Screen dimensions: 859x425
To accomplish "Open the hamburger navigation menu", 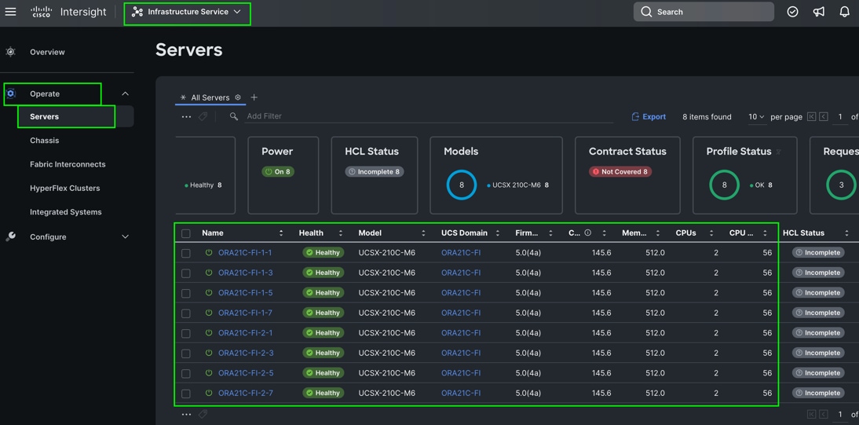I will (x=10, y=12).
